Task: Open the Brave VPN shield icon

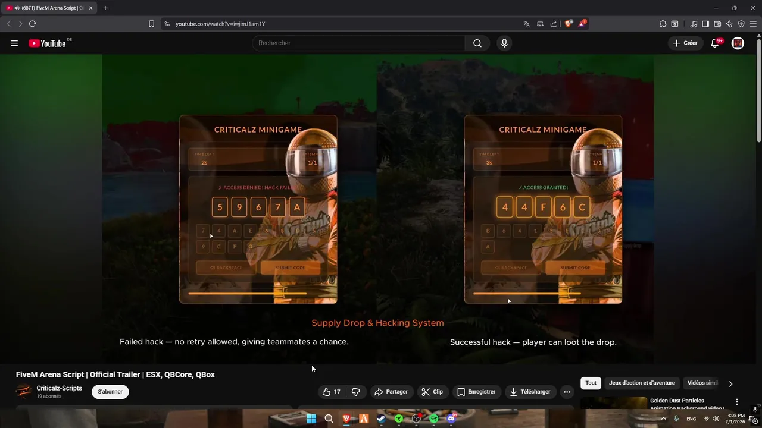Action: [x=741, y=24]
